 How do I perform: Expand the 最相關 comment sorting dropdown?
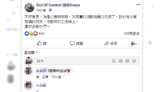(x=31, y=53)
